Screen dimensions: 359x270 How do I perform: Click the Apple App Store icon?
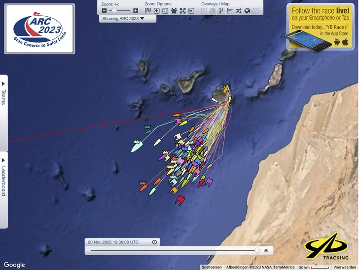tap(345, 42)
